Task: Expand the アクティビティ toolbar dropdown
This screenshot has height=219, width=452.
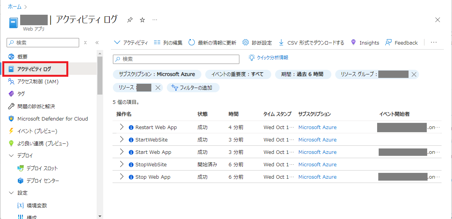Action: (131, 43)
